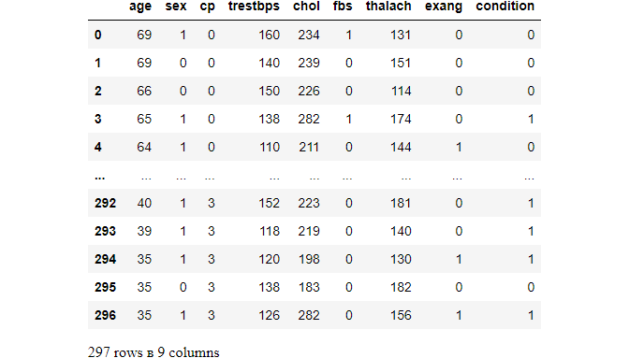The image size is (629, 358).
Task: Select the exang column header
Action: [x=444, y=7]
